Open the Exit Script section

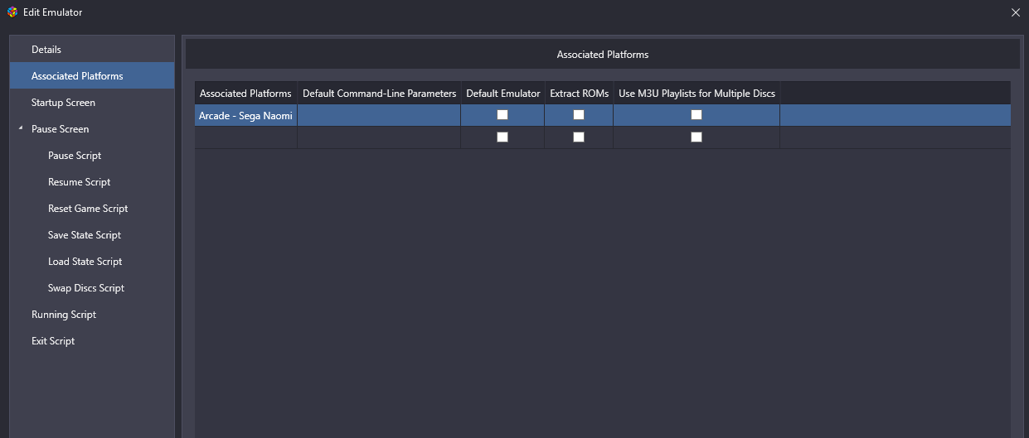click(x=53, y=341)
